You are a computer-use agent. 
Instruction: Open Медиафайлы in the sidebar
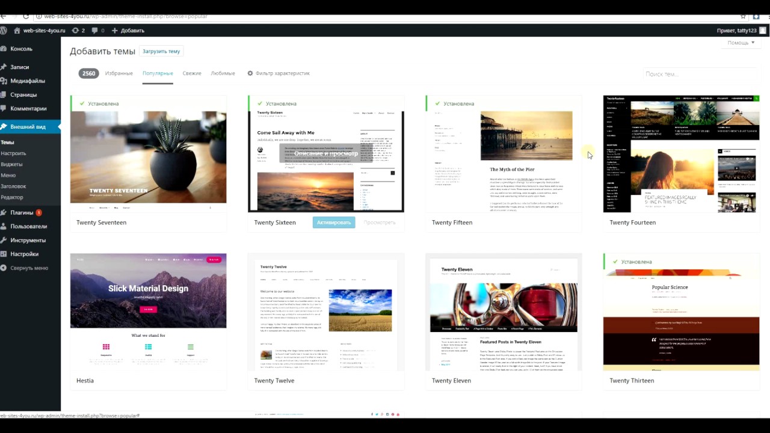tap(27, 81)
